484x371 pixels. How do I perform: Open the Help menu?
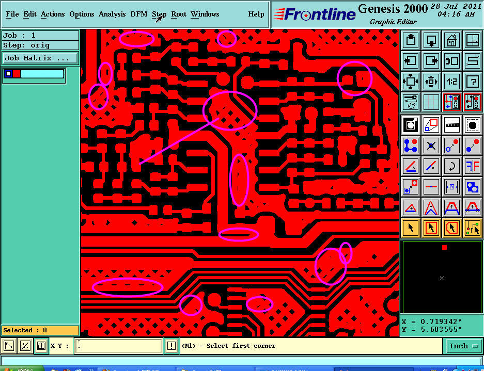[x=256, y=14]
